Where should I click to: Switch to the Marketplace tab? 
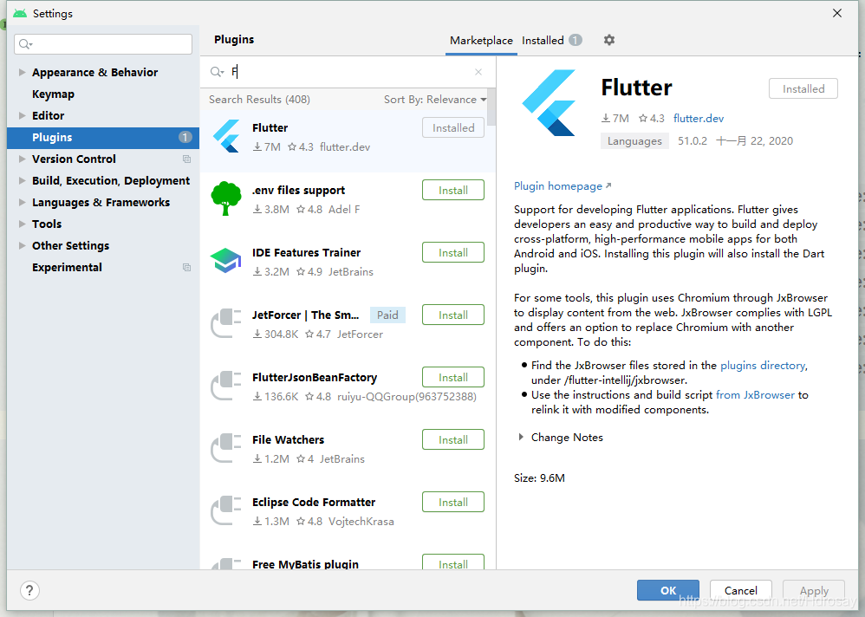[x=481, y=40]
